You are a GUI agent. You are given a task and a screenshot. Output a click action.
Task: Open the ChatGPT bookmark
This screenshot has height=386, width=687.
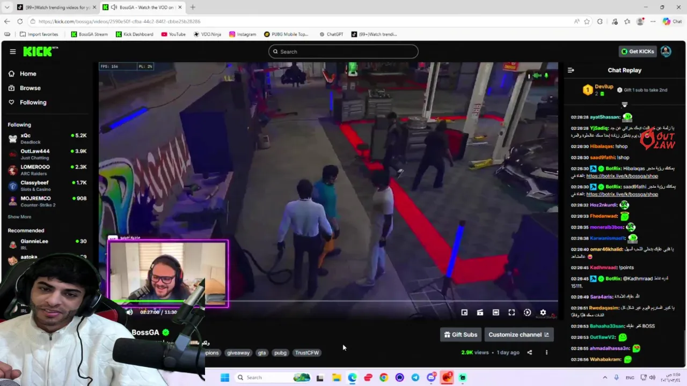click(331, 34)
